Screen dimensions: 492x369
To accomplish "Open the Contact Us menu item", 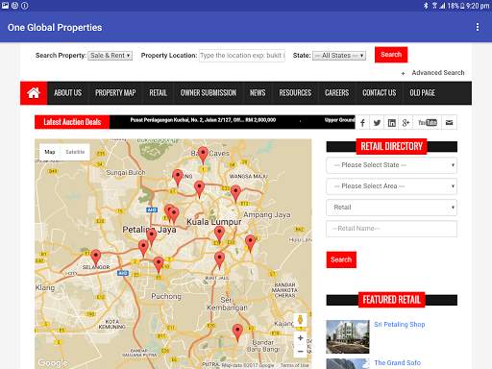I will 380,93.
